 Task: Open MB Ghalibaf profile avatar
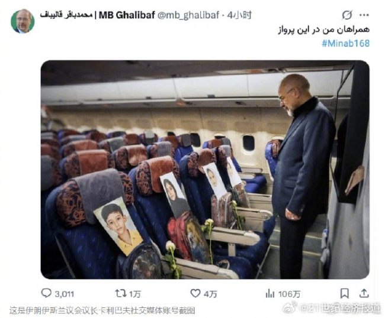[23, 21]
